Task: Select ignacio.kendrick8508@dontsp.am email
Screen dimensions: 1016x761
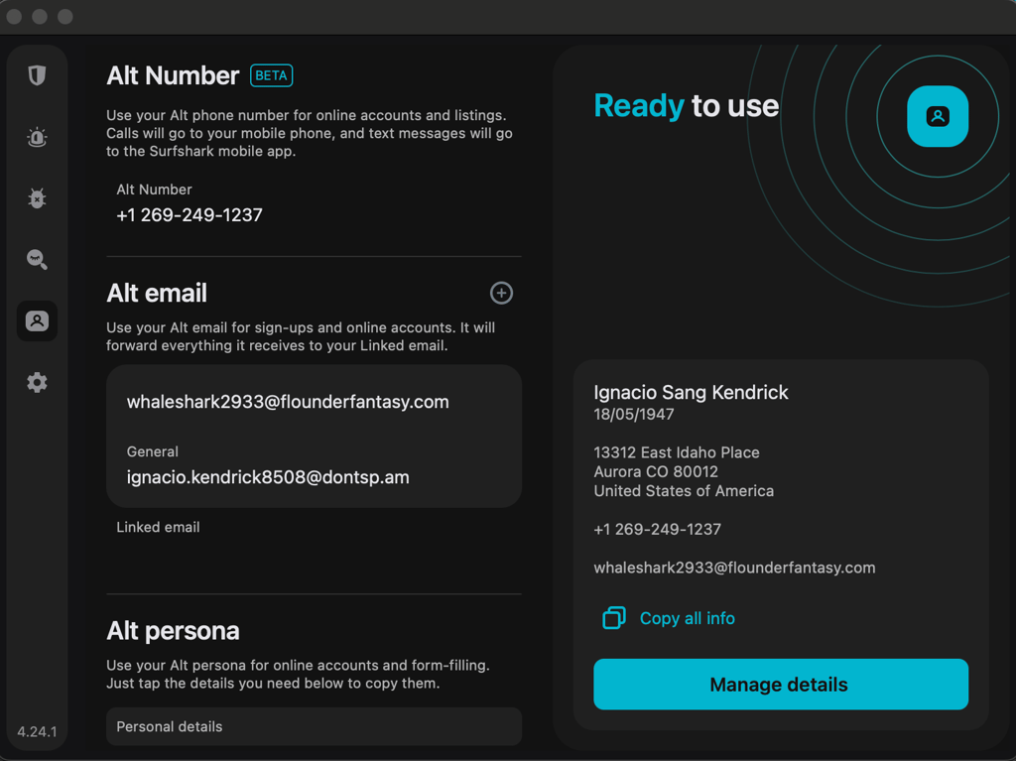Action: point(268,477)
